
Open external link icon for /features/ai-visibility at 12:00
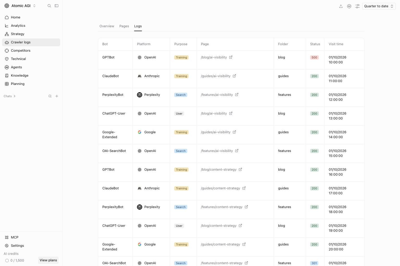pos(237,95)
